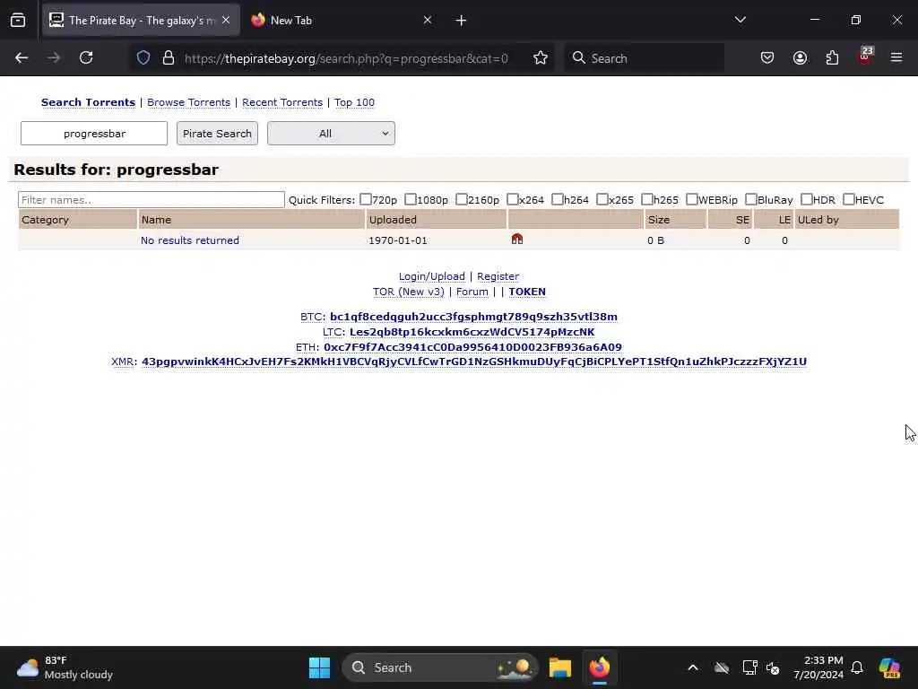Click the Firefox taskbar icon

click(x=600, y=667)
